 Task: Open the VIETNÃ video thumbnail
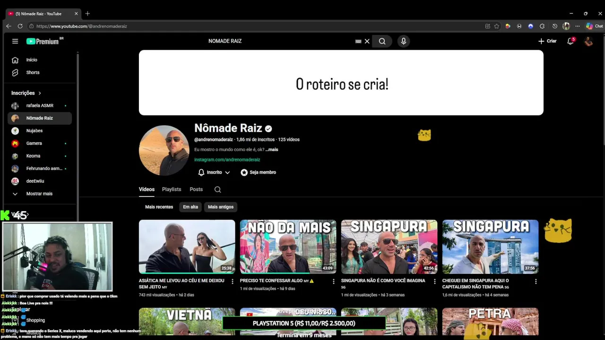click(187, 322)
